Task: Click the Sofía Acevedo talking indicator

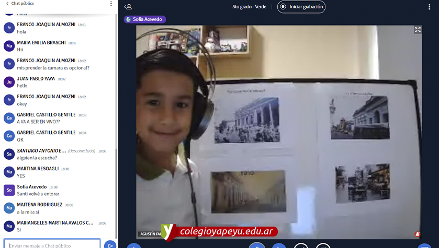Action: (145, 19)
